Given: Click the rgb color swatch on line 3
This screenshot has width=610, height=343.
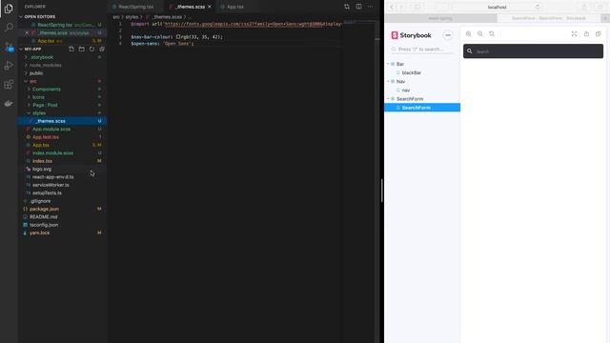Looking at the screenshot, I should 178,37.
